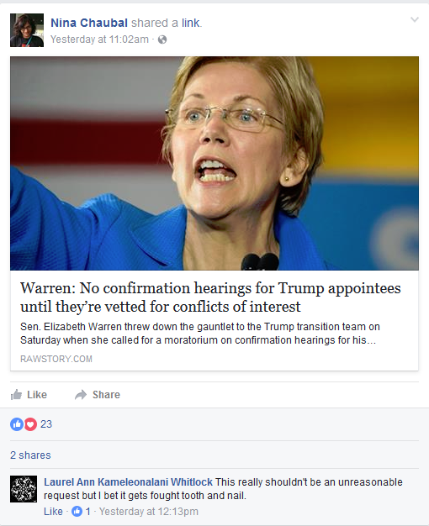Share the post using the Share button
Viewport: 429px width, 526px height.
pyautogui.click(x=98, y=395)
